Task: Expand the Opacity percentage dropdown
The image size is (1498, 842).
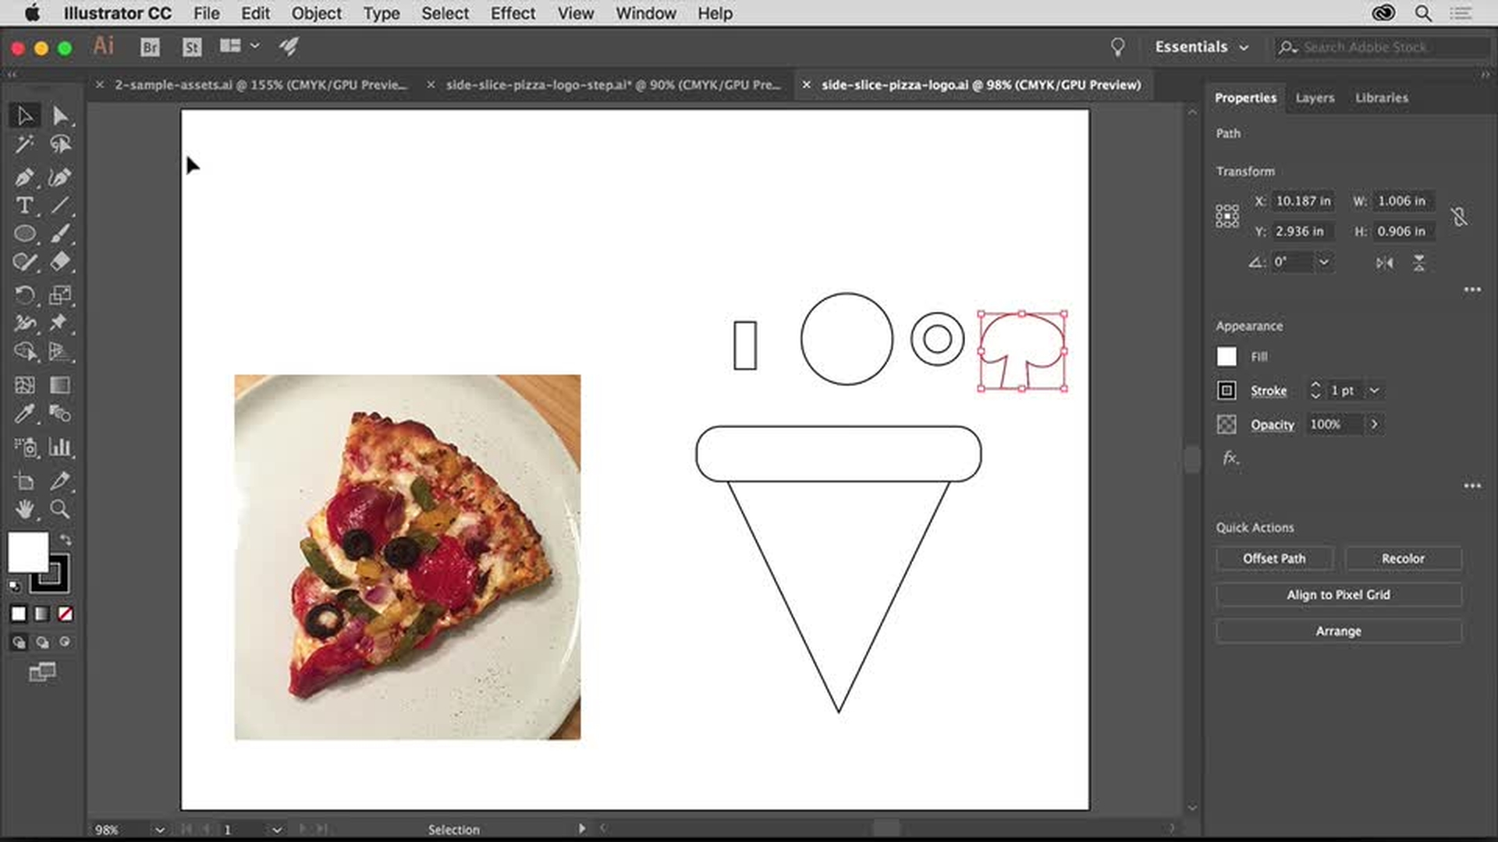Action: [1375, 423]
